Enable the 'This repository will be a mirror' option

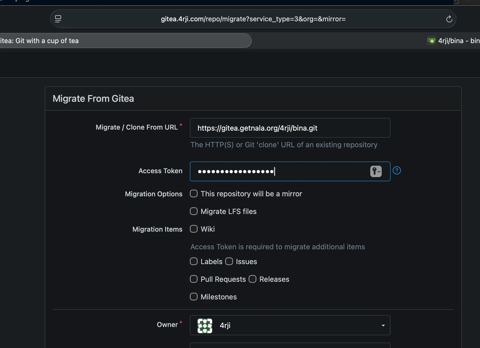coord(194,193)
